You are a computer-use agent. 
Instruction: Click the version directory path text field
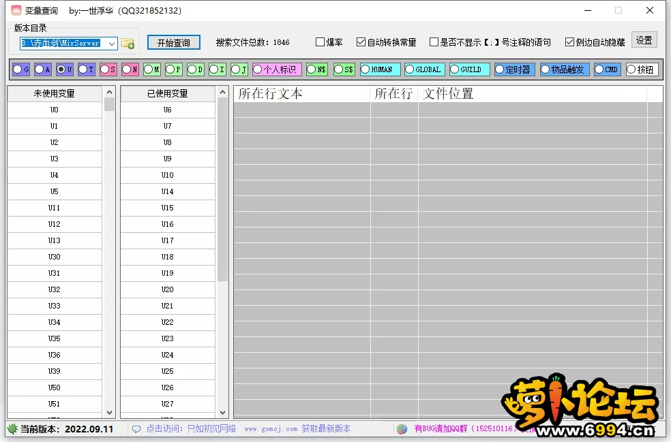(63, 43)
